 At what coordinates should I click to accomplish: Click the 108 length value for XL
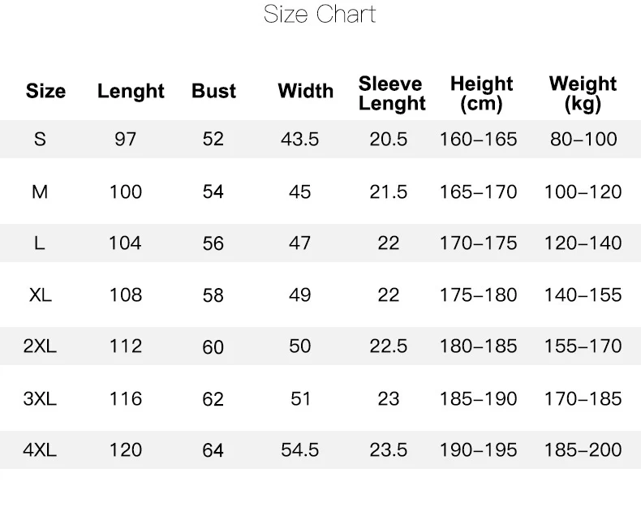point(125,295)
